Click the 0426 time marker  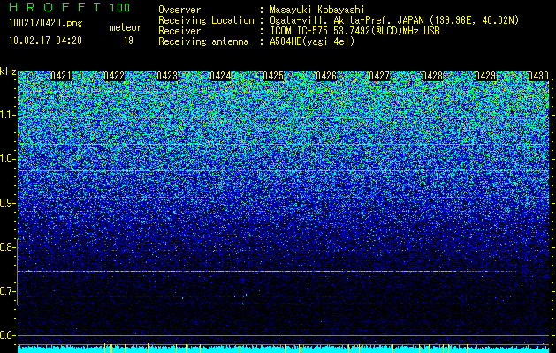point(326,76)
